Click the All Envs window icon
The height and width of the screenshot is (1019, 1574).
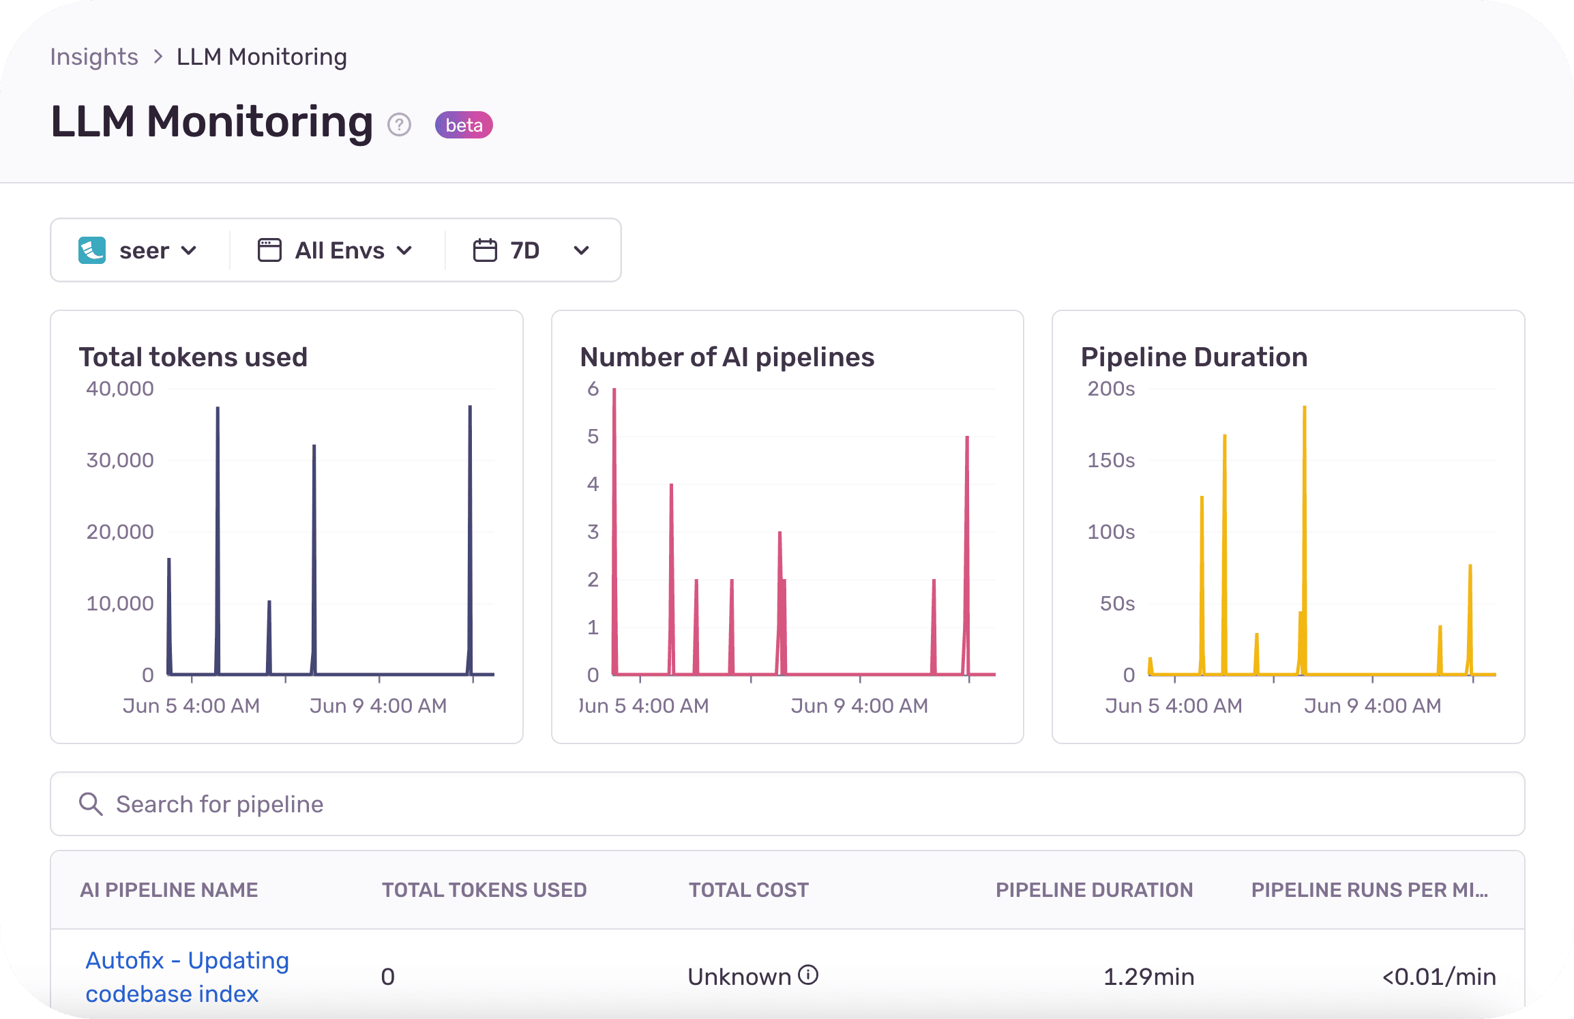point(269,250)
